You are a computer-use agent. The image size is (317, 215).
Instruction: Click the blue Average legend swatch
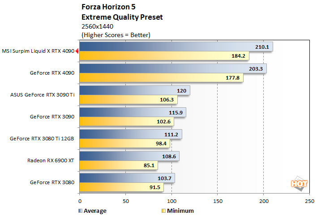click(x=80, y=211)
